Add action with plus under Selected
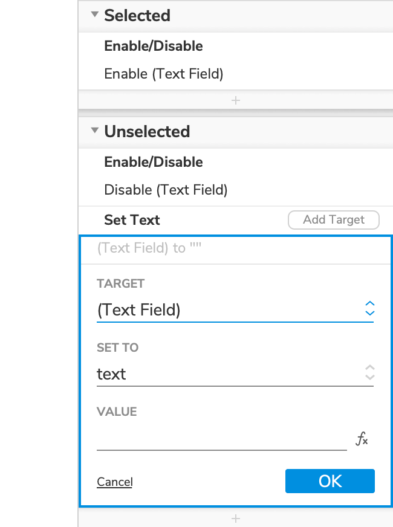The width and height of the screenshot is (393, 527). pos(236,100)
